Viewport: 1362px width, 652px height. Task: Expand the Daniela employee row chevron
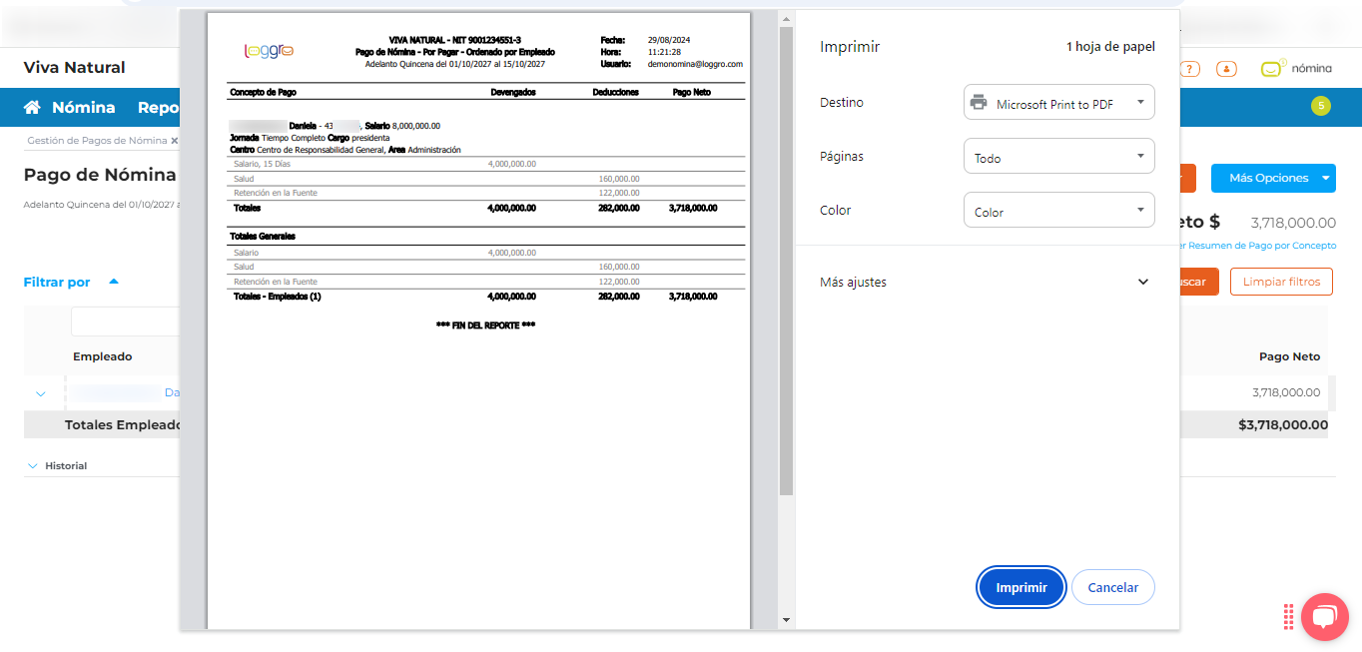(40, 393)
